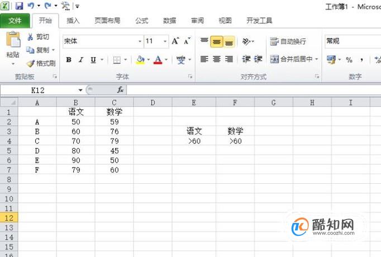The height and width of the screenshot is (257, 381).
Task: Click the 剪切 cut button
Action: click(x=38, y=37)
